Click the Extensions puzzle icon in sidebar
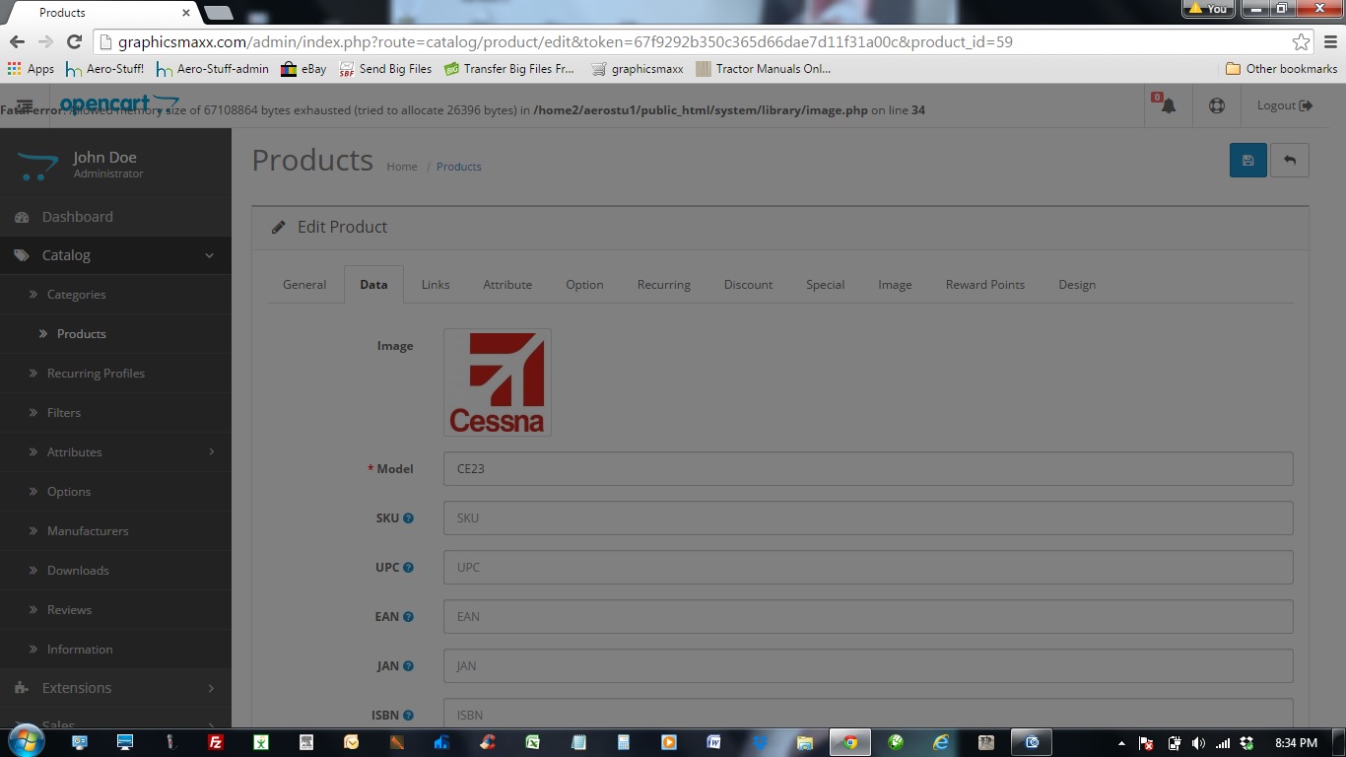The image size is (1346, 757). point(22,688)
